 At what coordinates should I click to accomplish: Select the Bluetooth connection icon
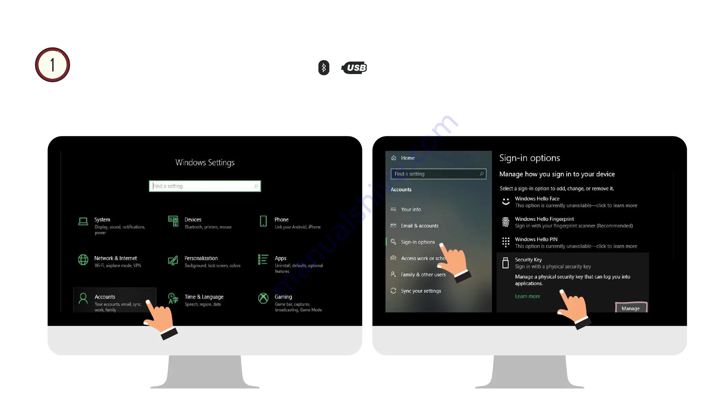pos(324,67)
